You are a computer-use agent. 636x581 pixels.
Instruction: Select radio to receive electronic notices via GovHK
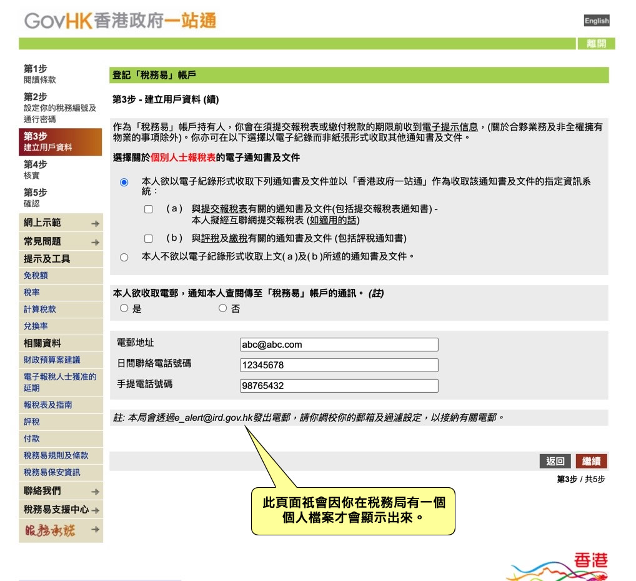click(124, 182)
